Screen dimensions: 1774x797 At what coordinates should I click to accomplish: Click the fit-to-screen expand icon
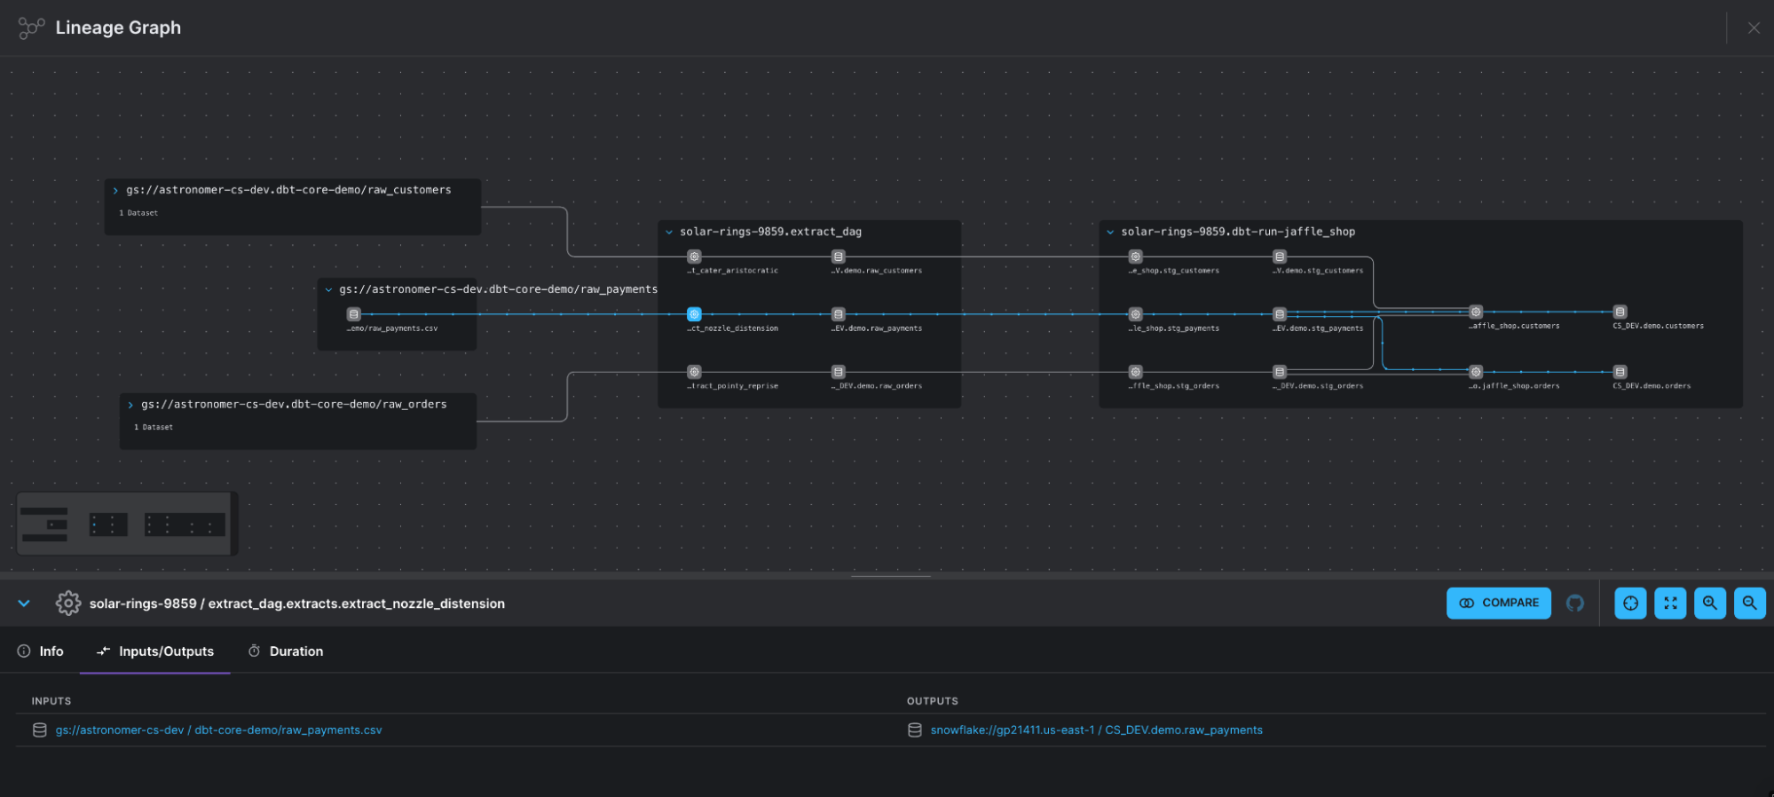[1670, 604]
